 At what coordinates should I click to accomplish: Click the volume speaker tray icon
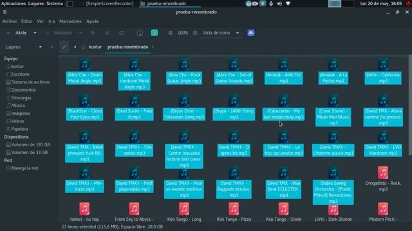pyautogui.click(x=279, y=3)
